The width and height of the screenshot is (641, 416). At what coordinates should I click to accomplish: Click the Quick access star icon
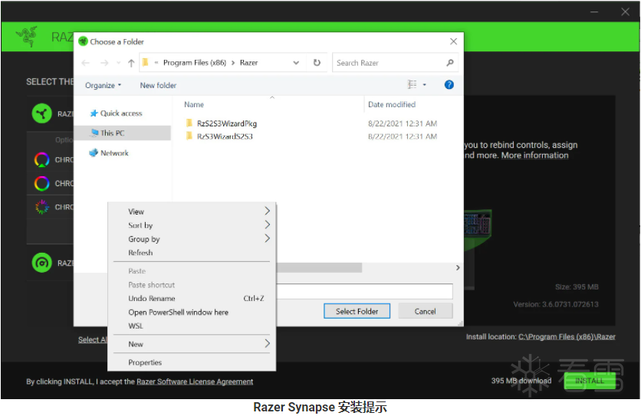click(x=94, y=113)
